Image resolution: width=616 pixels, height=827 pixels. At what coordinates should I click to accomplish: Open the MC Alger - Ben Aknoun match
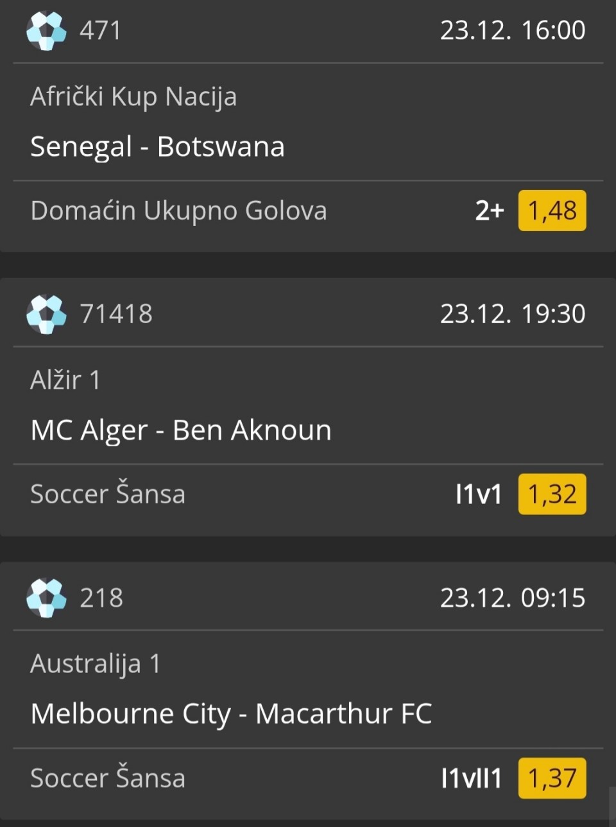(181, 430)
